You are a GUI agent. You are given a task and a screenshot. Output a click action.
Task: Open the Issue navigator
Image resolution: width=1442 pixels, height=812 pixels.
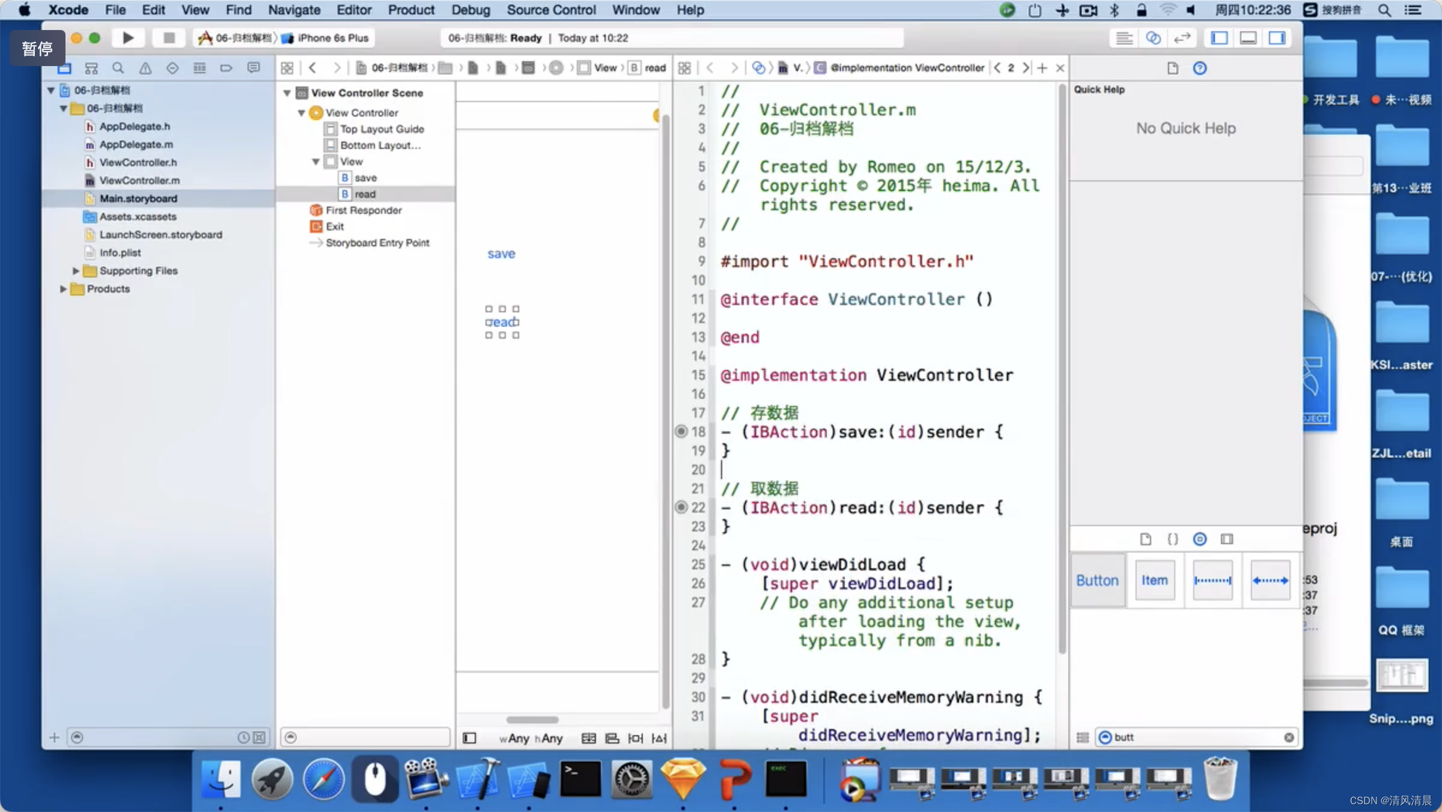145,68
